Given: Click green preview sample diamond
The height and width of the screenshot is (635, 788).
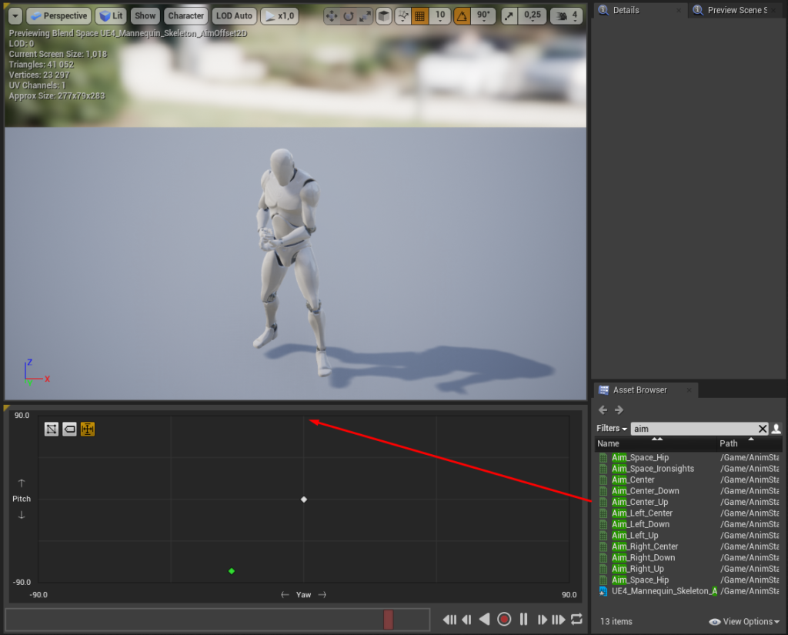Looking at the screenshot, I should [232, 571].
